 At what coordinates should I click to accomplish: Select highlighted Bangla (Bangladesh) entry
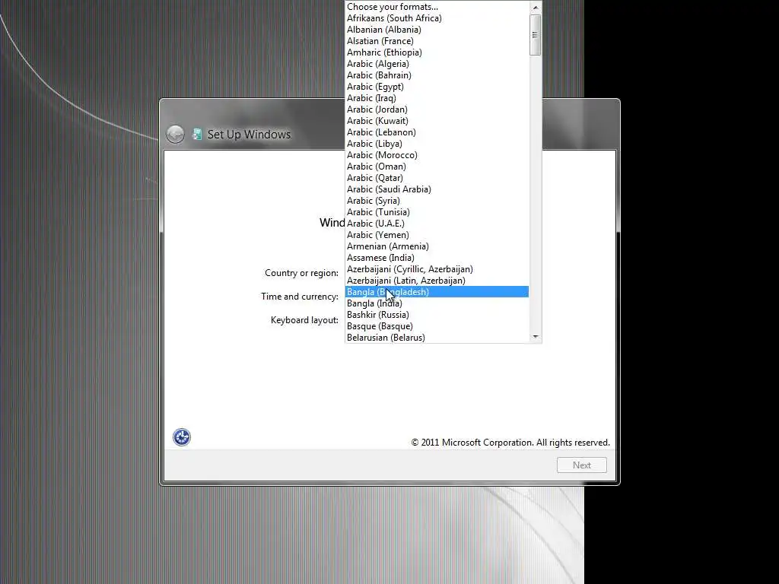click(x=437, y=292)
